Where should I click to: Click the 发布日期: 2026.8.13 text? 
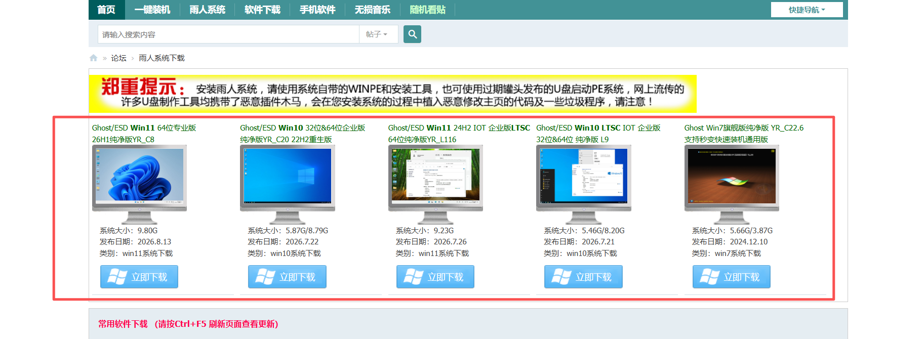coord(135,242)
